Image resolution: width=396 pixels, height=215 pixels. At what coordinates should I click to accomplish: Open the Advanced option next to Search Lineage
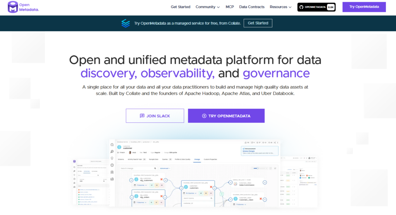tap(164, 168)
